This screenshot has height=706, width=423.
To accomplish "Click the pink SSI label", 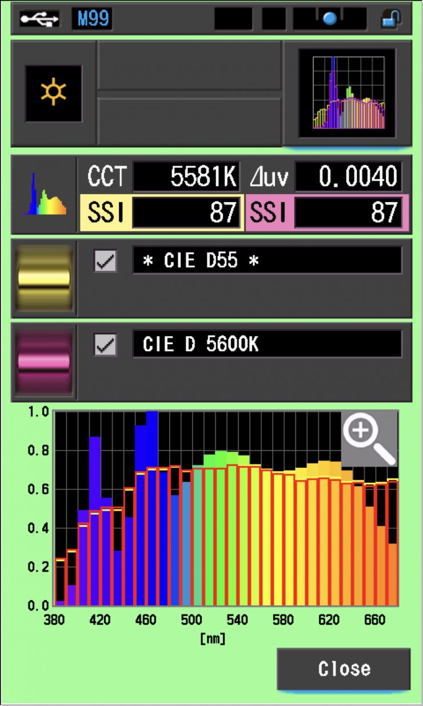I will [269, 213].
